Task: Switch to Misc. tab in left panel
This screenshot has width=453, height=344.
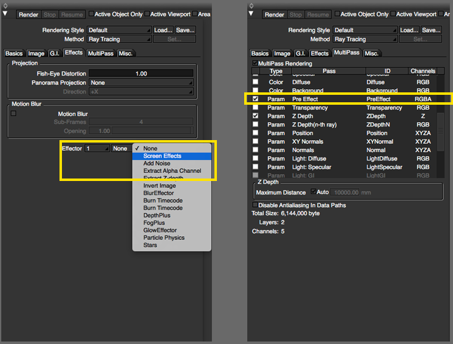Action: pyautogui.click(x=126, y=53)
